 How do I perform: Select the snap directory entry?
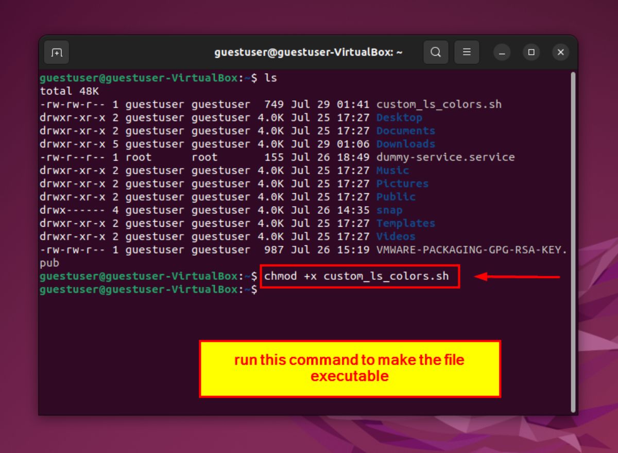pyautogui.click(x=389, y=210)
